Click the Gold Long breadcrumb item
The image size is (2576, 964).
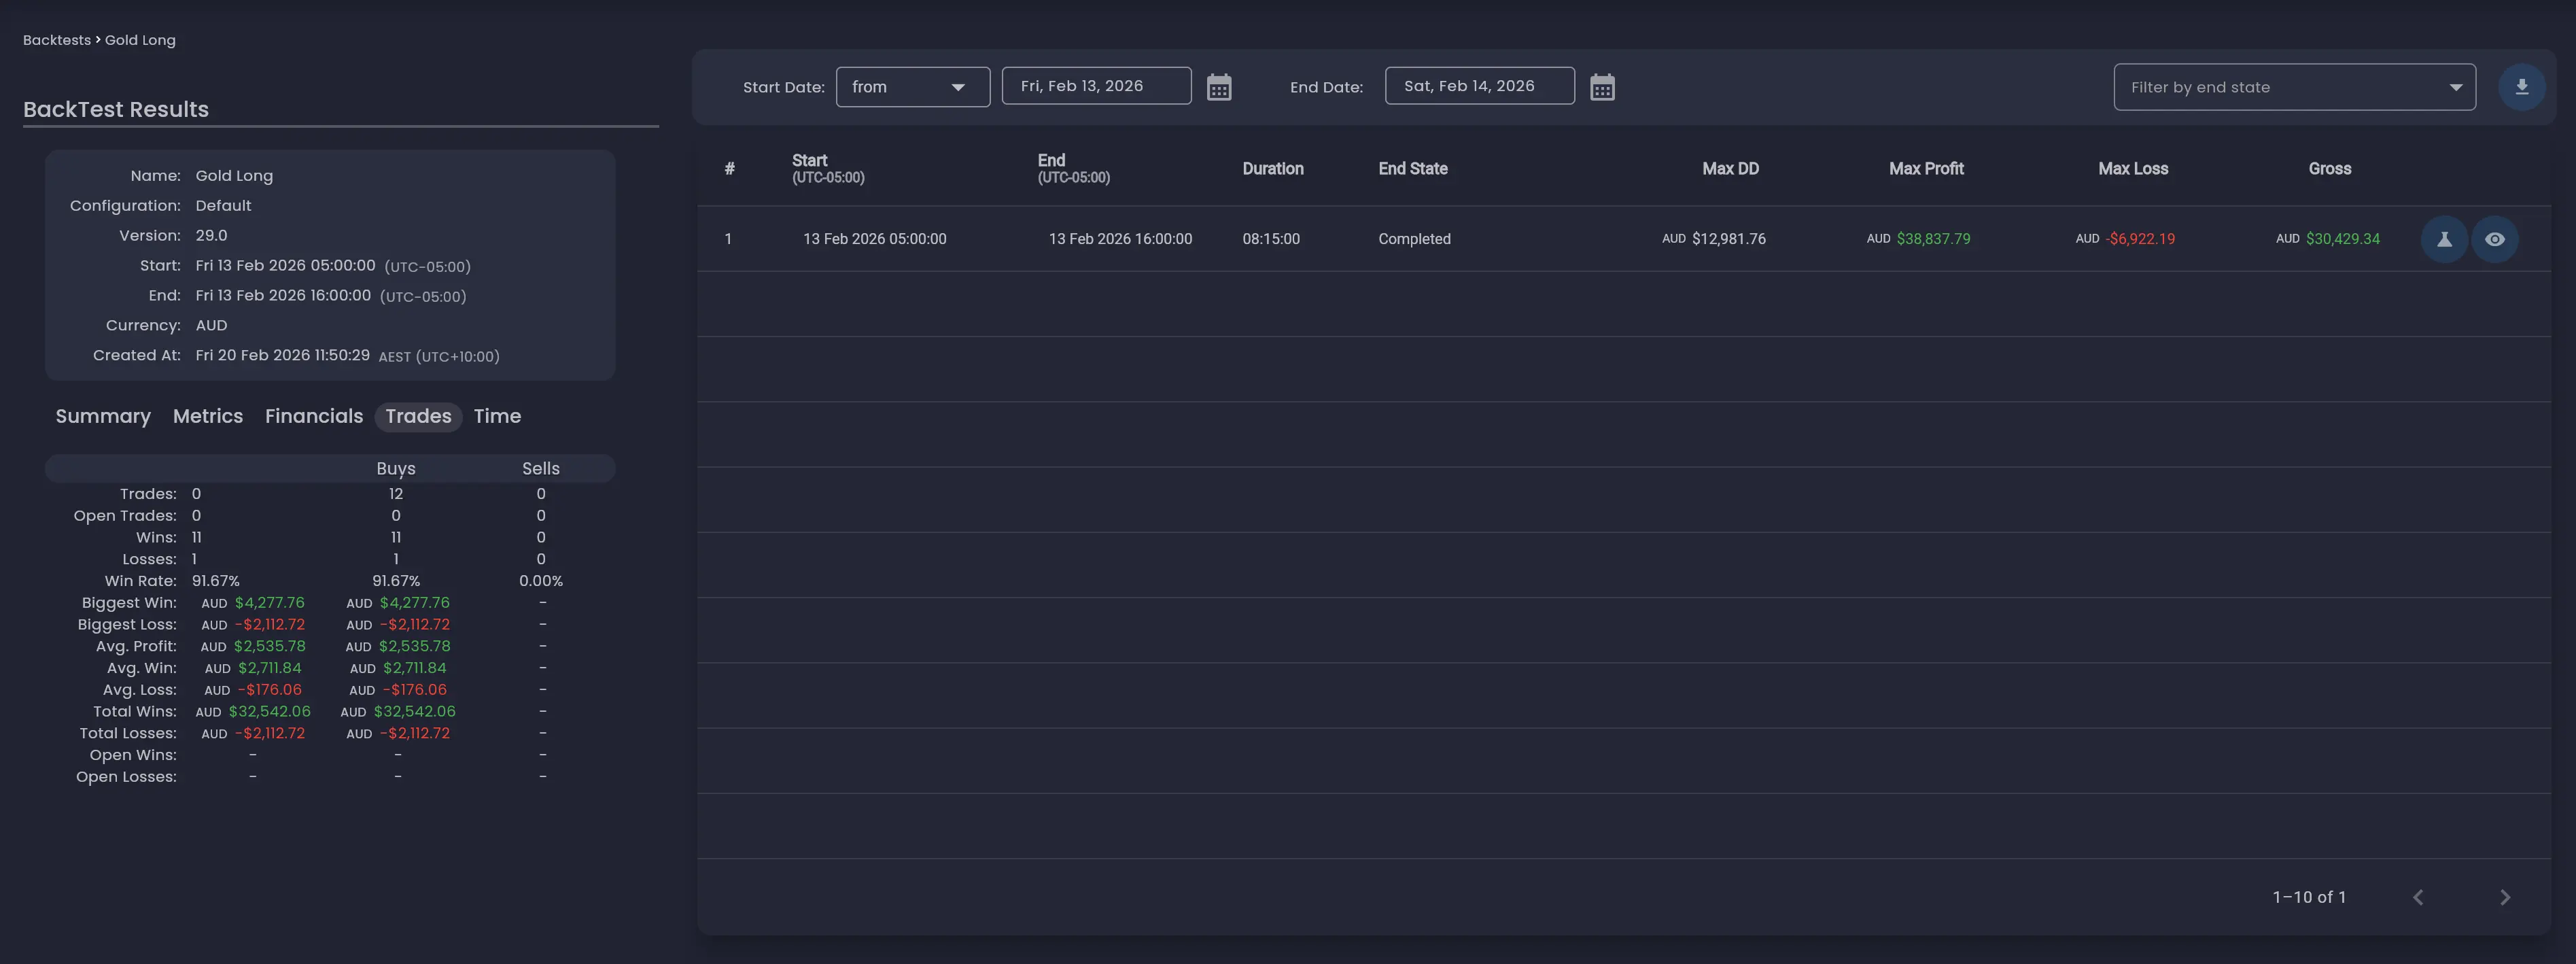tap(140, 39)
